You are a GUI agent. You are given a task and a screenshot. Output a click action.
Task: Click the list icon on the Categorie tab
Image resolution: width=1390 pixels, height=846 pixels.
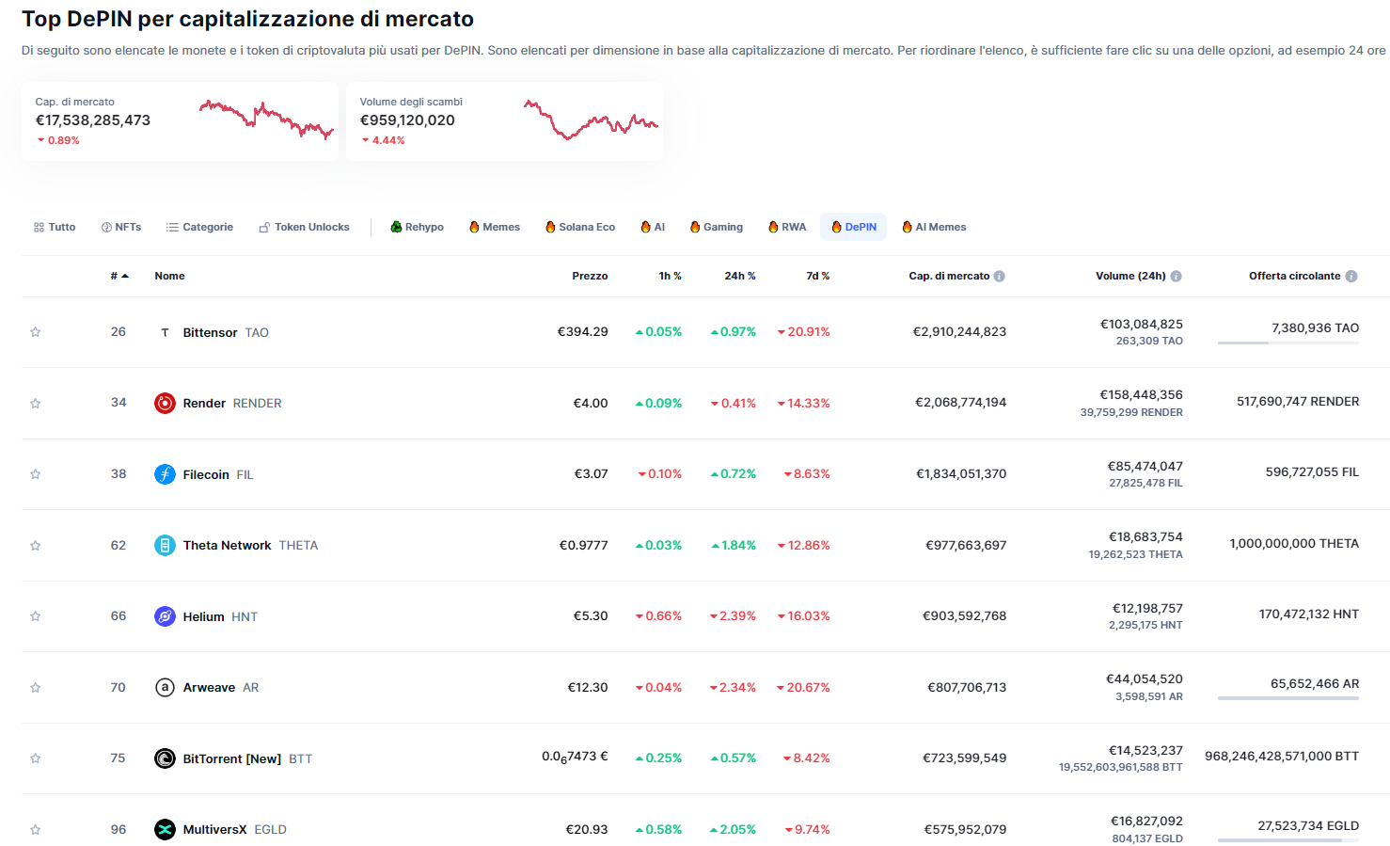coord(172,227)
